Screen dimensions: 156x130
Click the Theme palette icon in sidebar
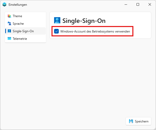click(9, 16)
